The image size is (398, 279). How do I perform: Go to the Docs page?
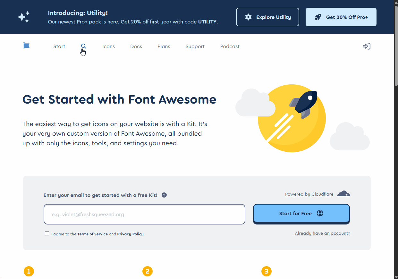click(136, 46)
